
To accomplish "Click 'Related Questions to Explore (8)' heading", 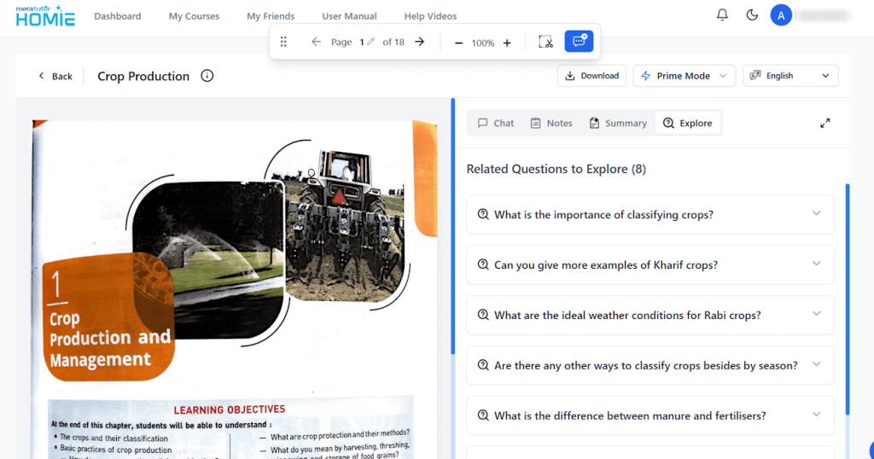I will point(556,169).
